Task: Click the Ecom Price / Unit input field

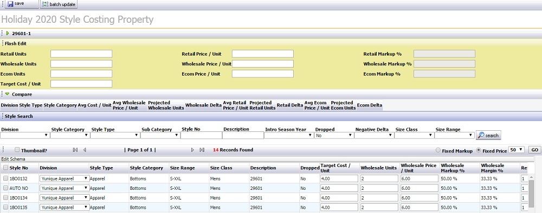Action: click(263, 74)
